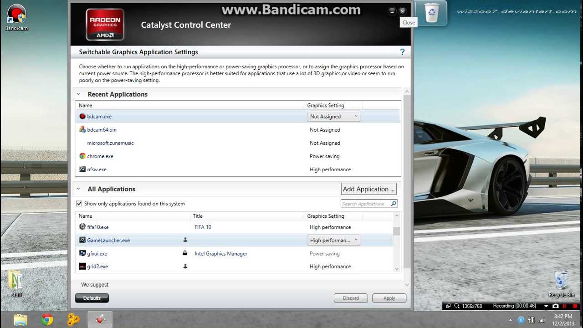
Task: Click the user profile icon beside GameLauncher.exe
Action: (185, 240)
